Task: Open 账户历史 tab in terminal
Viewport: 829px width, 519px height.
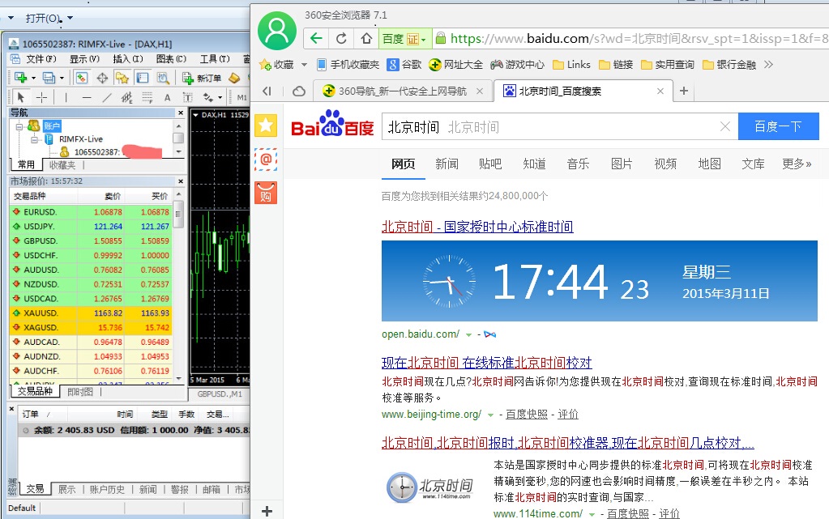Action: pyautogui.click(x=107, y=489)
